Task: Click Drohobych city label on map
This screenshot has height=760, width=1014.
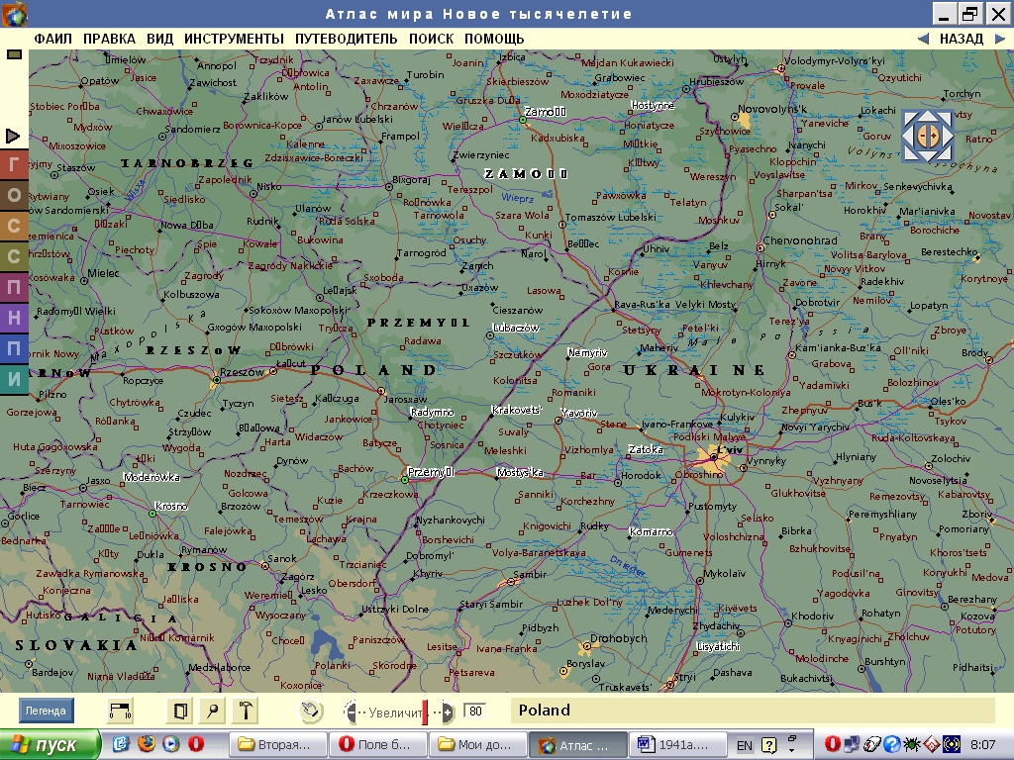Action: coord(618,638)
